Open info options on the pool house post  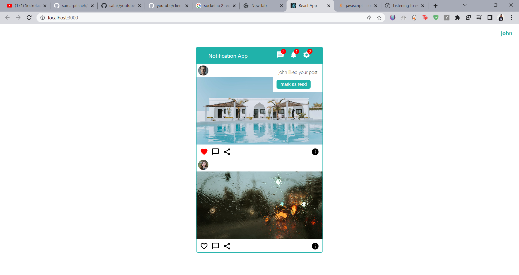tap(315, 152)
